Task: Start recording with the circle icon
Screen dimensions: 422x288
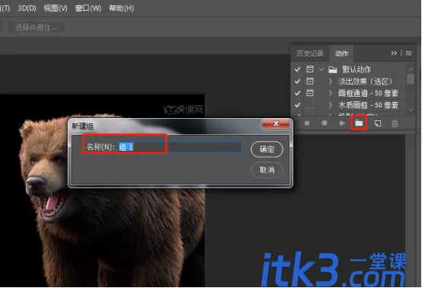Action: (x=324, y=123)
